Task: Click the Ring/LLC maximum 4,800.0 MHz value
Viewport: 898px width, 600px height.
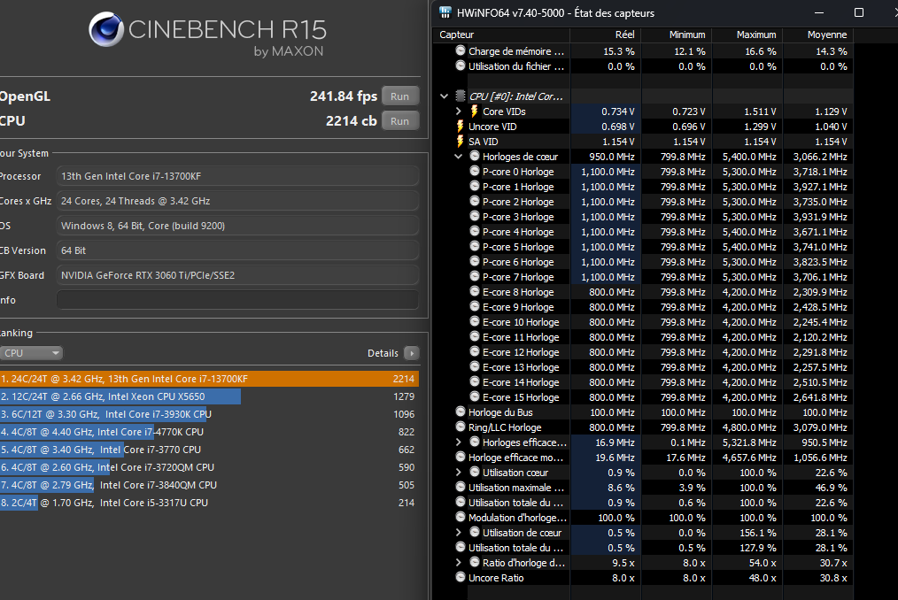Action: pos(749,427)
